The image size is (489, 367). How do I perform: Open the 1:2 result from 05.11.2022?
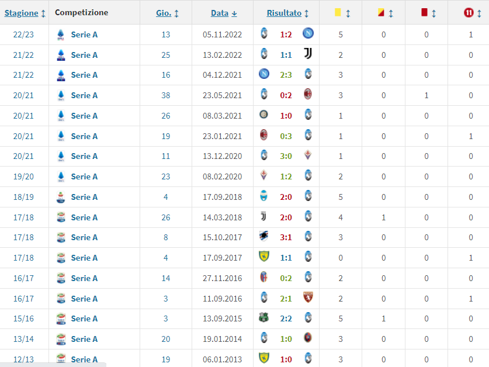pyautogui.click(x=286, y=34)
